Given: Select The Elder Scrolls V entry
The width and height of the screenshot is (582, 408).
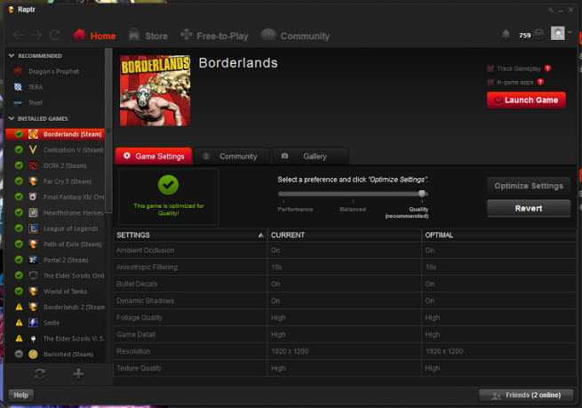Looking at the screenshot, I should [55, 338].
